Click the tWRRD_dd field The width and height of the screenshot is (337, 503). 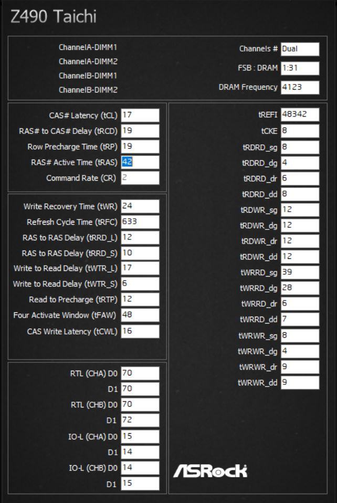coord(300,320)
